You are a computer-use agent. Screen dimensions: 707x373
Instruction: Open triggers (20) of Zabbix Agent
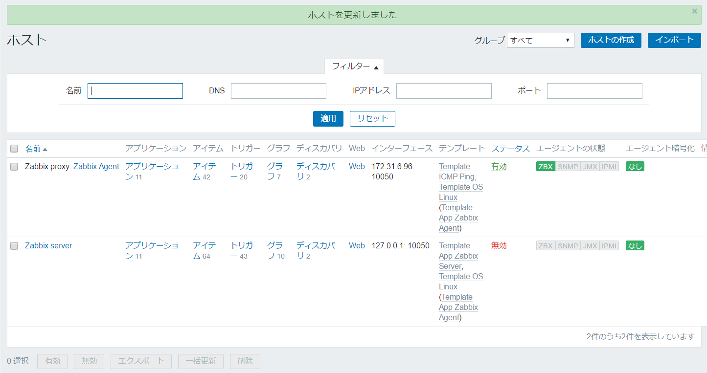click(x=242, y=172)
